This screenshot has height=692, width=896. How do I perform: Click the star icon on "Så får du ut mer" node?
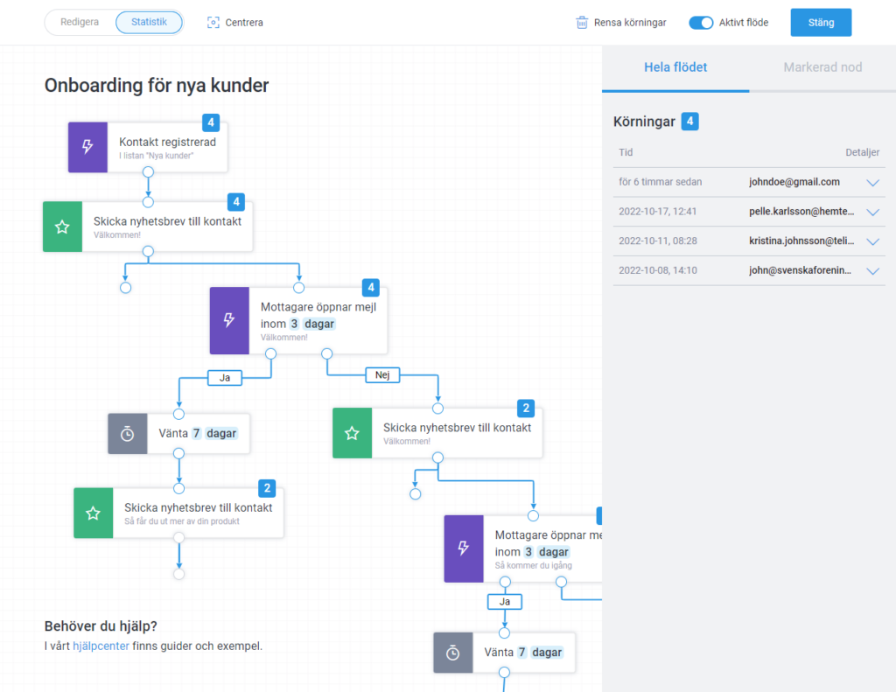[94, 514]
